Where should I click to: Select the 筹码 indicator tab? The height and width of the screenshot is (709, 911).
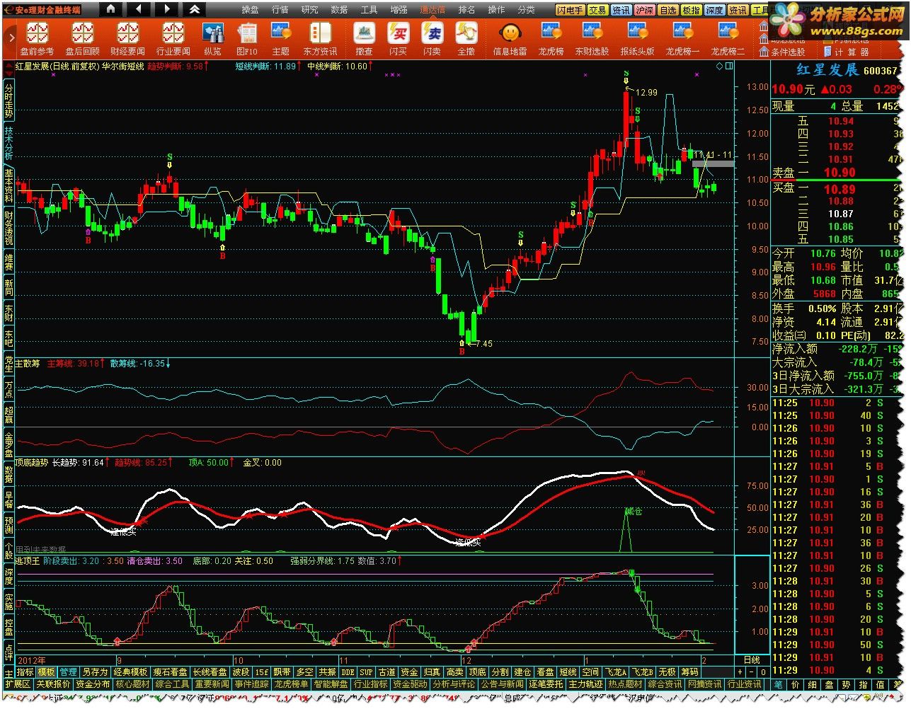click(x=689, y=671)
